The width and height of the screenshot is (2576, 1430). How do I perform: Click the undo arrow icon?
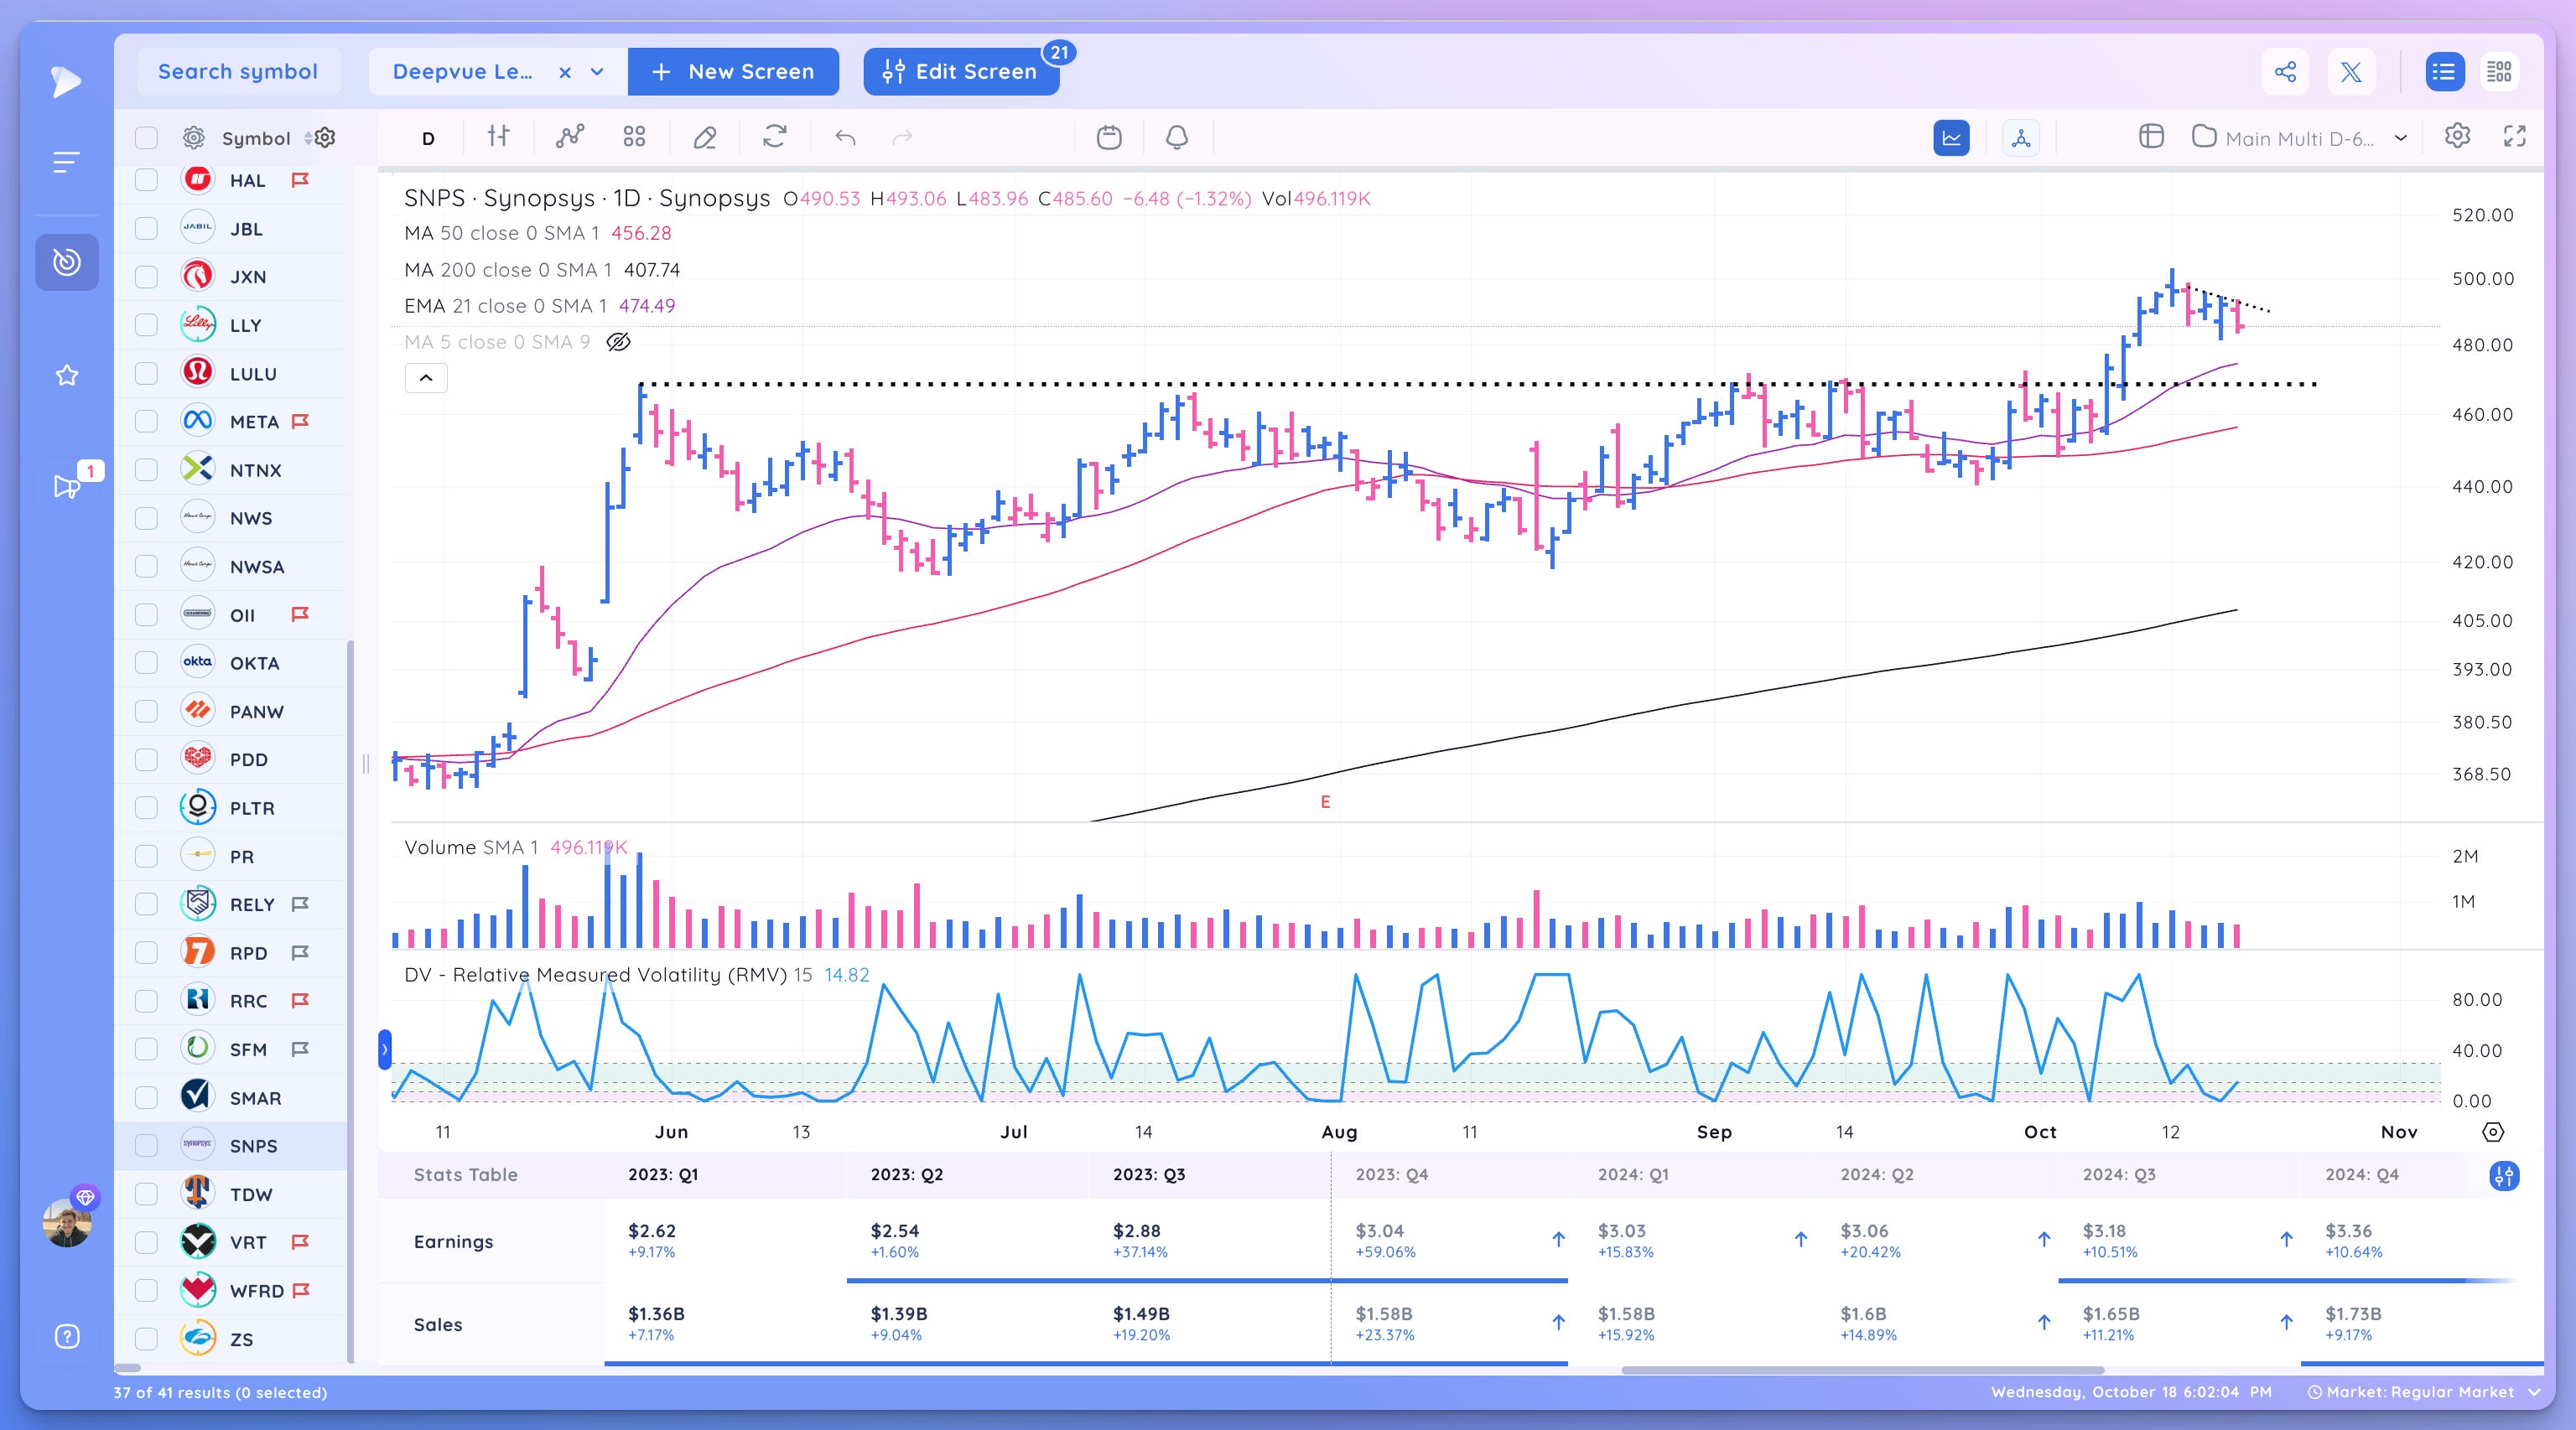845,137
